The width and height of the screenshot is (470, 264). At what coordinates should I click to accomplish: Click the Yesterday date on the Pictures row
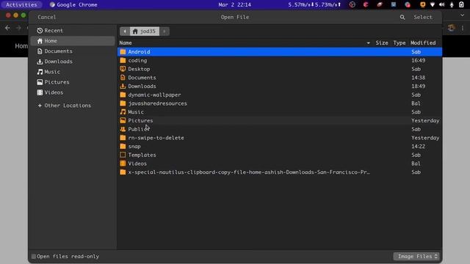[425, 120]
